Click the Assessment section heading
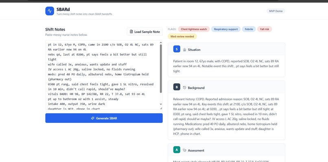This screenshot has width=328, height=162. coord(196,150)
